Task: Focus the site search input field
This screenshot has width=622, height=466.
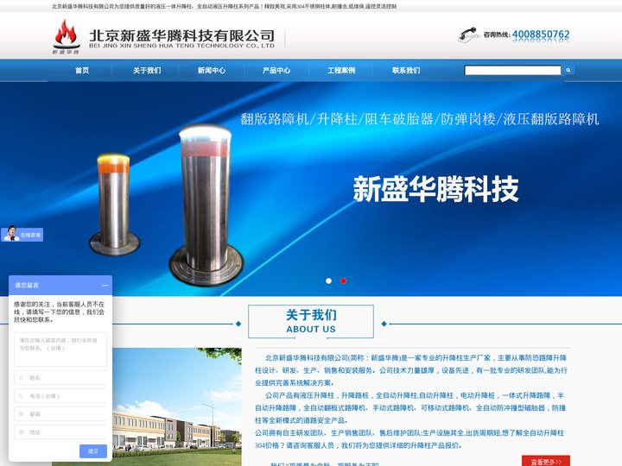Action: point(513,71)
